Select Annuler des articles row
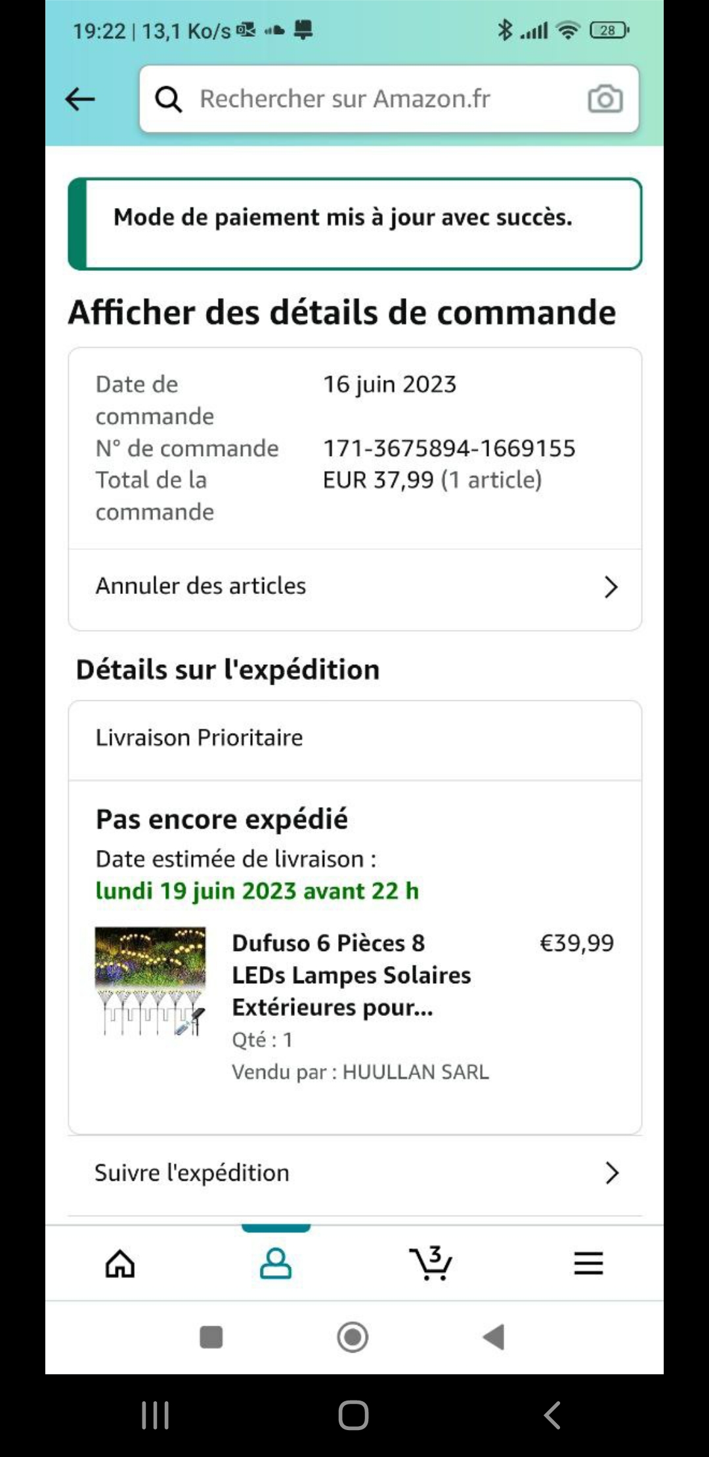The height and width of the screenshot is (1457, 709). [x=355, y=587]
